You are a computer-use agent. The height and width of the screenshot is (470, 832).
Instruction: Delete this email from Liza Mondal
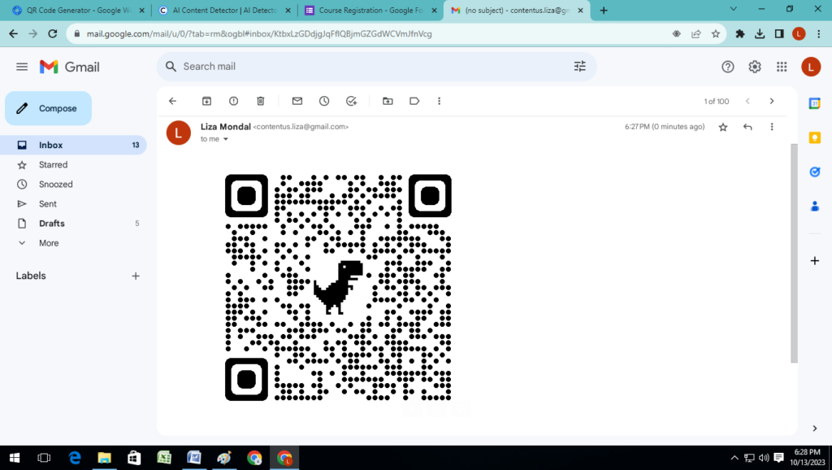pyautogui.click(x=260, y=101)
